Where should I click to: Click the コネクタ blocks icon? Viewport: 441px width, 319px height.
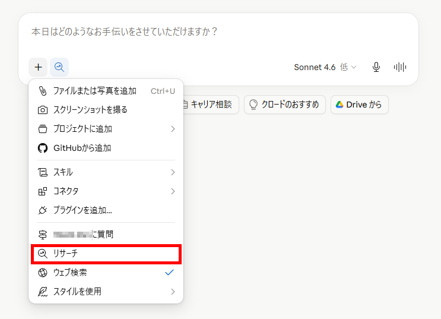pyautogui.click(x=43, y=191)
